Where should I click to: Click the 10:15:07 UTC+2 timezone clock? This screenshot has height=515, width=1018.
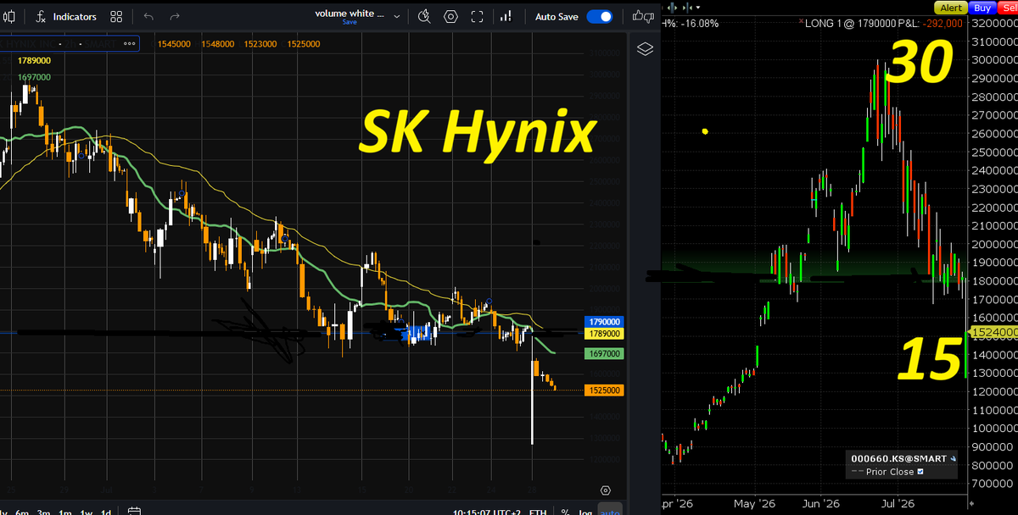(487, 512)
